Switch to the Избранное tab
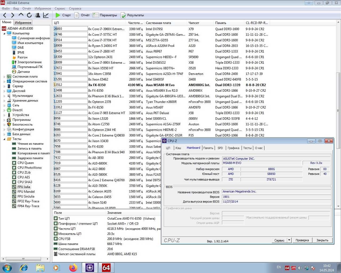 click(23, 23)
